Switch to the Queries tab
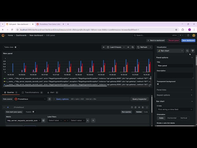The image size is (197, 148). pyautogui.click(x=11, y=92)
